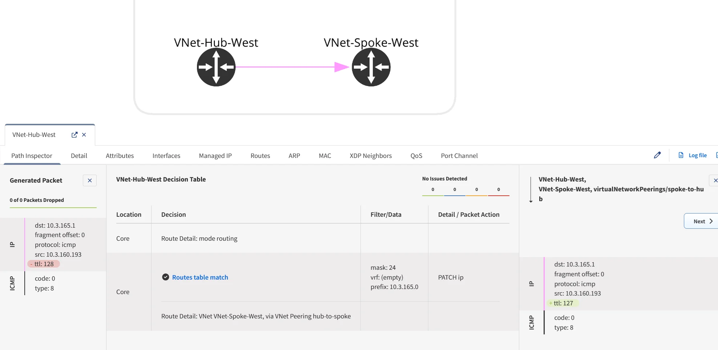Show the ARP tab
Image resolution: width=718 pixels, height=350 pixels.
[x=294, y=156]
